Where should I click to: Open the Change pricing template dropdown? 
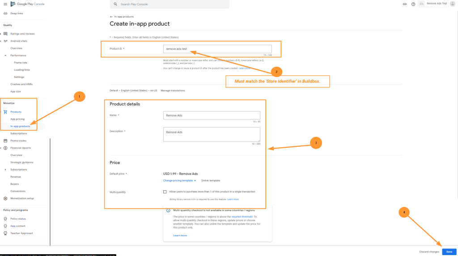click(179, 180)
